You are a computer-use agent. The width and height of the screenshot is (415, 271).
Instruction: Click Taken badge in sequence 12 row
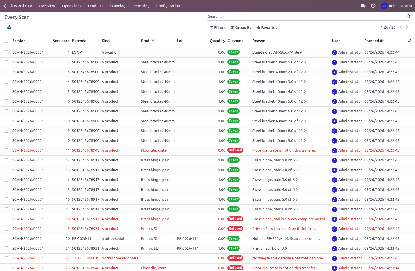(233, 160)
